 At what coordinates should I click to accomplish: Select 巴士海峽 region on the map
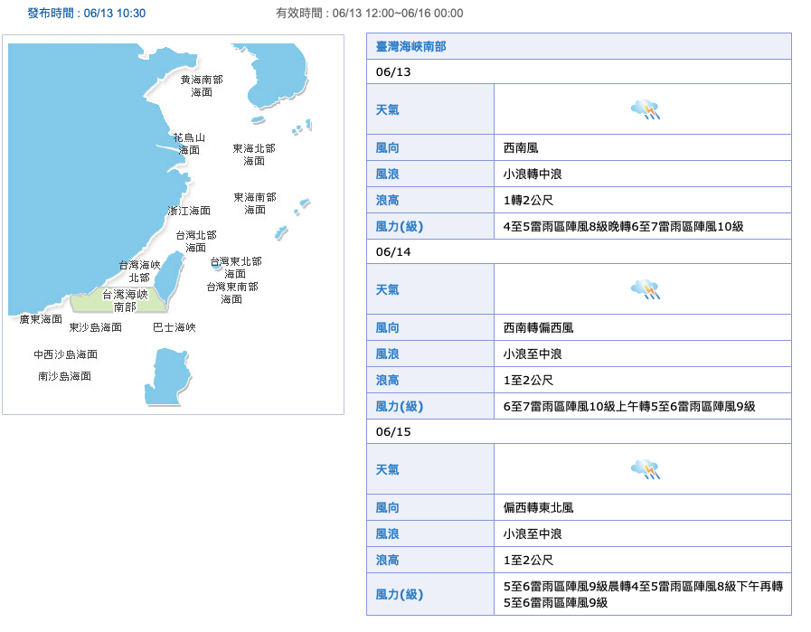pyautogui.click(x=174, y=327)
